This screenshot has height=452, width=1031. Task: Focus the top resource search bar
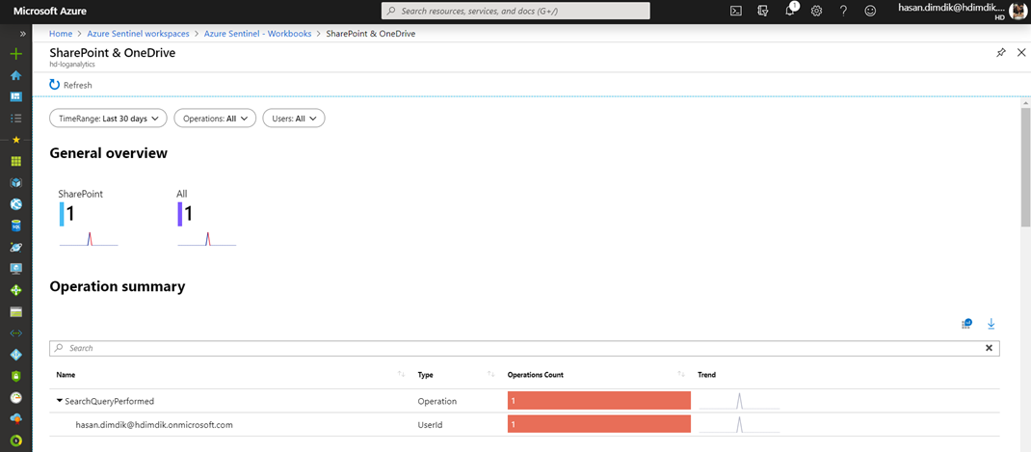[515, 11]
